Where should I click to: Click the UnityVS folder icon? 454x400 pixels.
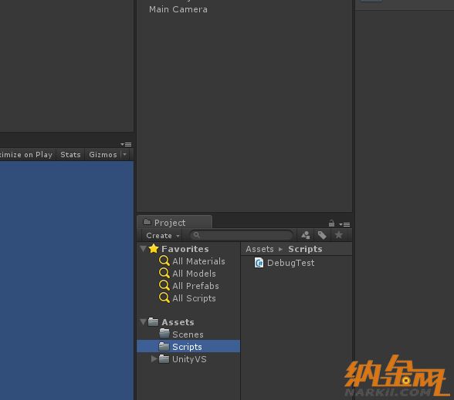coord(164,358)
